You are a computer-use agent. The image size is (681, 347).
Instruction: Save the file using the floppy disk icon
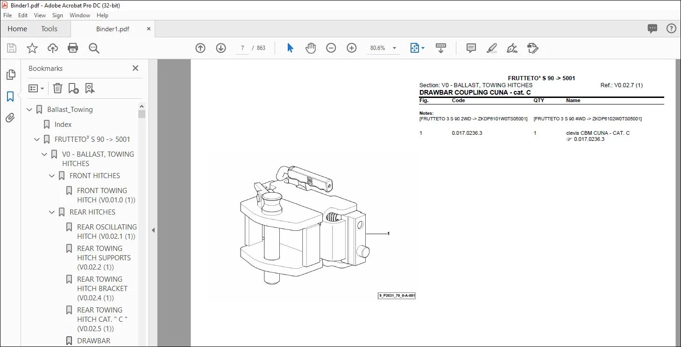coord(12,48)
